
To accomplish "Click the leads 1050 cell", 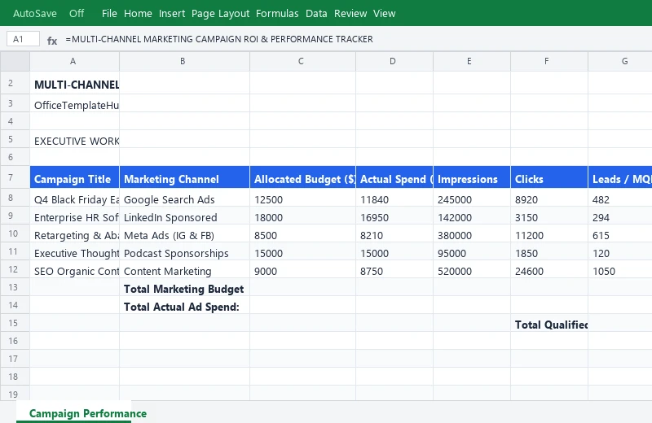I will (620, 269).
